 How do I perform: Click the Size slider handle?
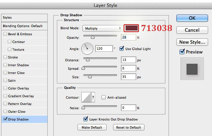tap(90, 76)
